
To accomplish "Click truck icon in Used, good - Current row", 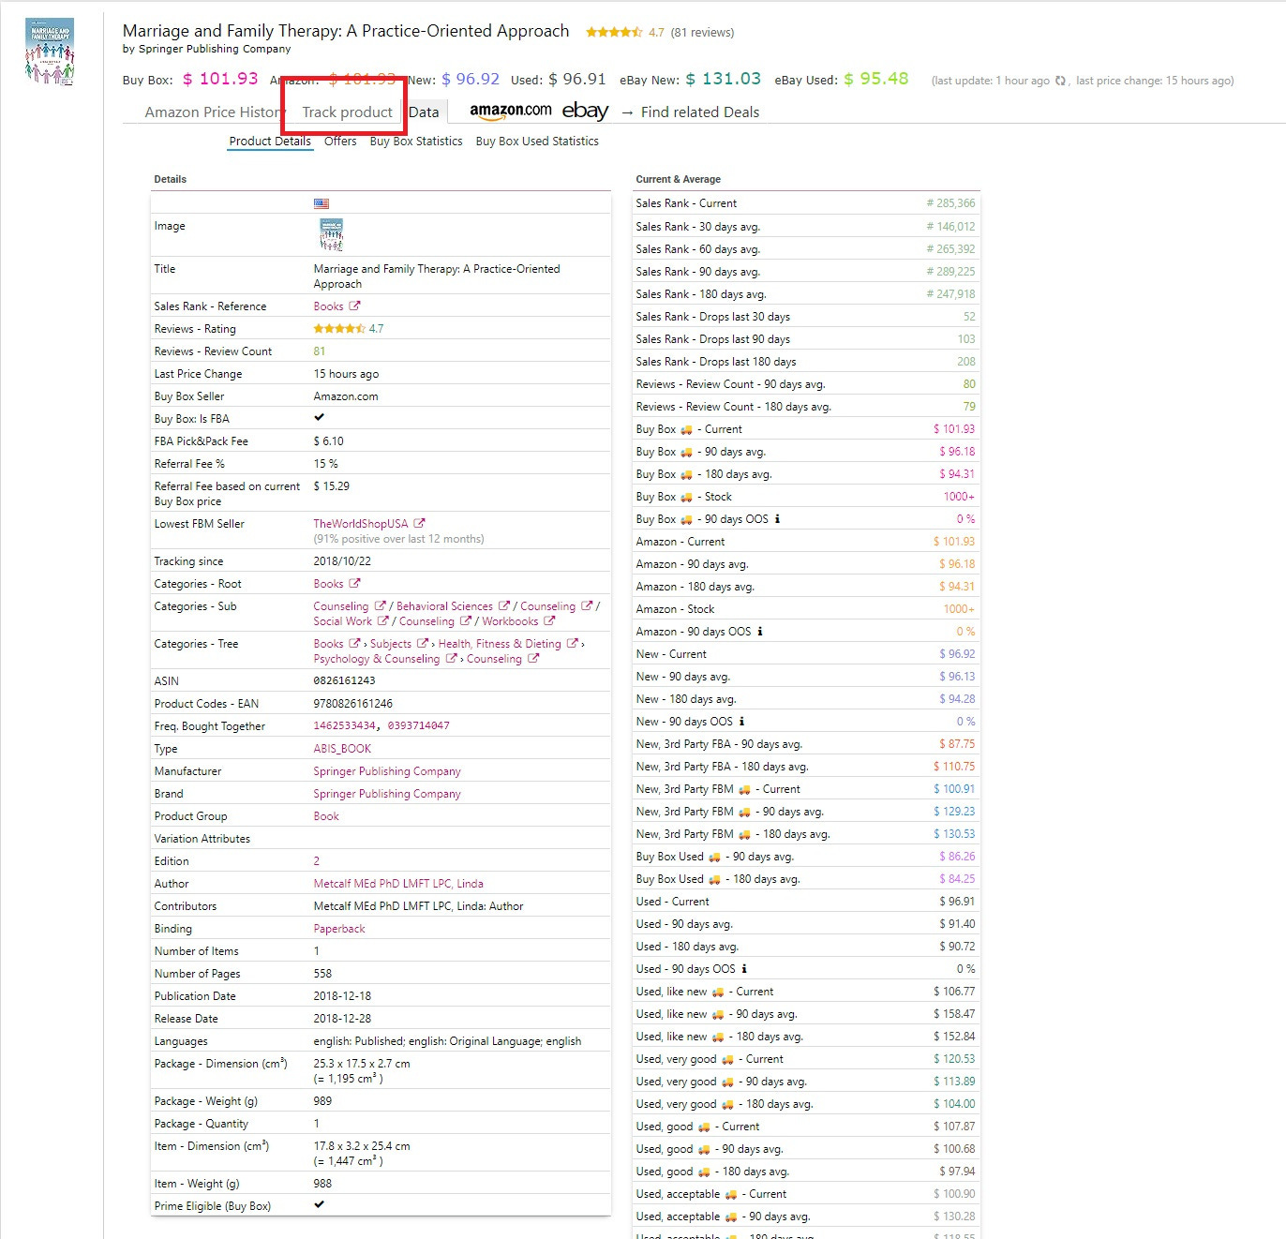I will pyautogui.click(x=704, y=1127).
